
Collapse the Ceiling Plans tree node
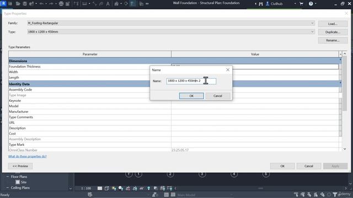pyautogui.click(x=7, y=188)
